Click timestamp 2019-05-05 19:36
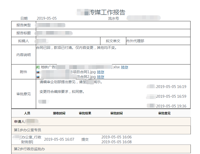Viewport: 200px width, 154px height. (x=171, y=106)
